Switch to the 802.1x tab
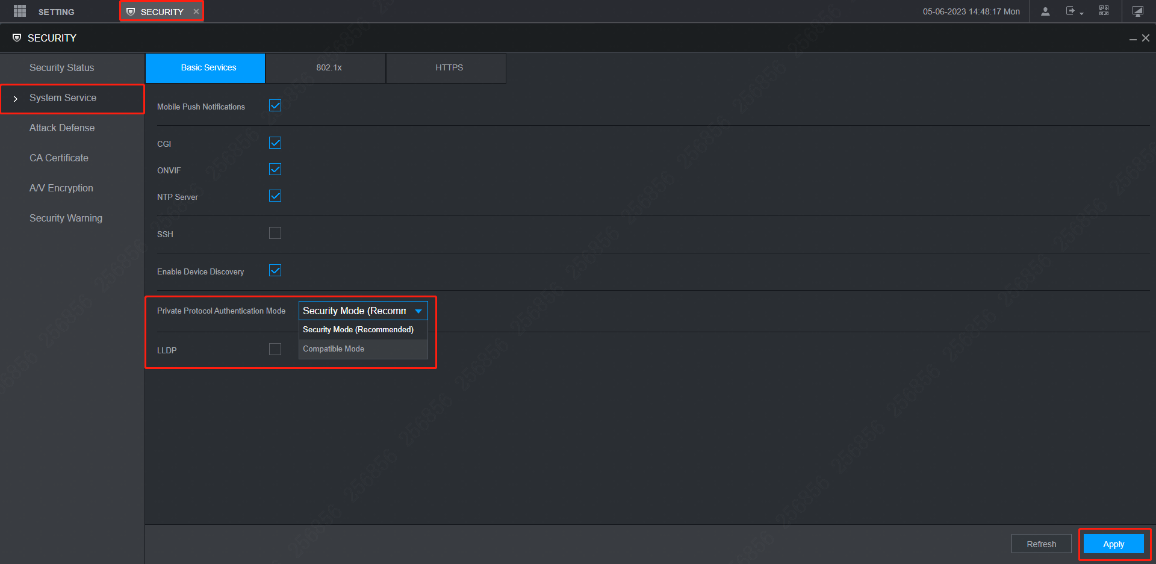The height and width of the screenshot is (564, 1156). 328,67
